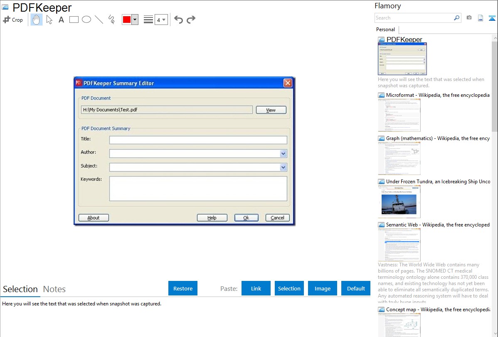Open the line width dropdown showing 4
498x337 pixels.
tap(161, 20)
